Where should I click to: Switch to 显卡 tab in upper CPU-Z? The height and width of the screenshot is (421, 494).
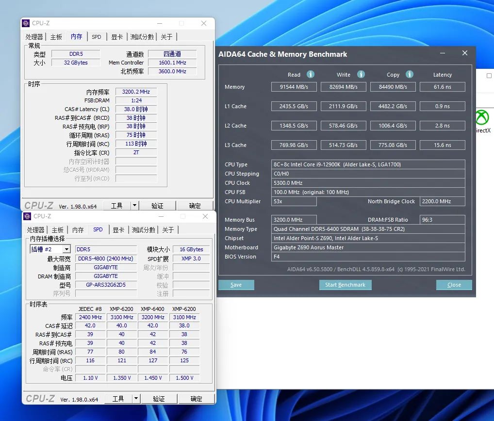[x=116, y=37]
